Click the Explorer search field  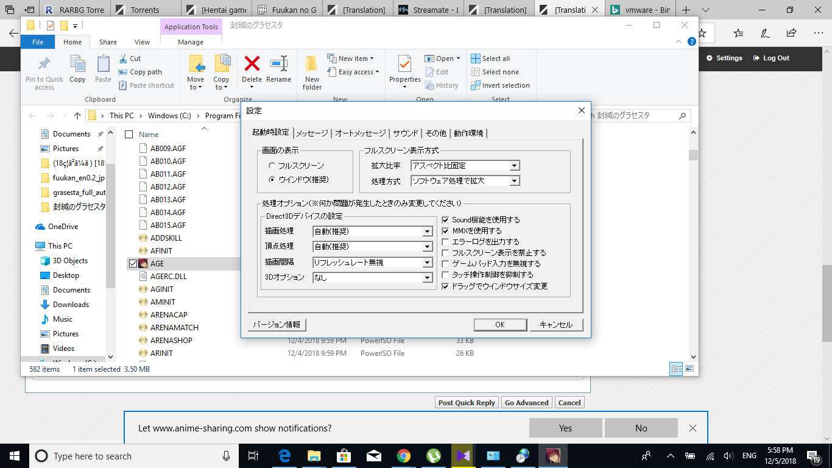click(640, 116)
